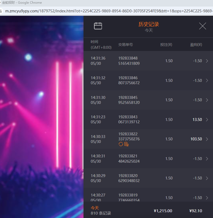Expand the 13.50 profit record arrow
Screen dimensions: 213x218
pyautogui.click(x=207, y=120)
